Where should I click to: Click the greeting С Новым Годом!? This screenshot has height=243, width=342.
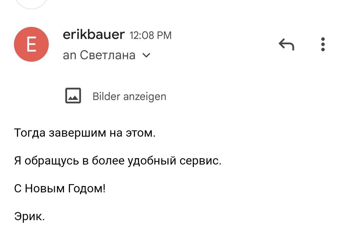click(x=60, y=189)
